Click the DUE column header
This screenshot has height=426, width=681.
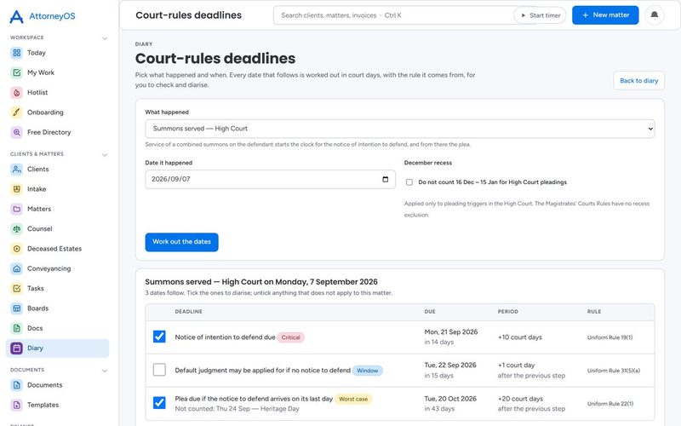(430, 312)
